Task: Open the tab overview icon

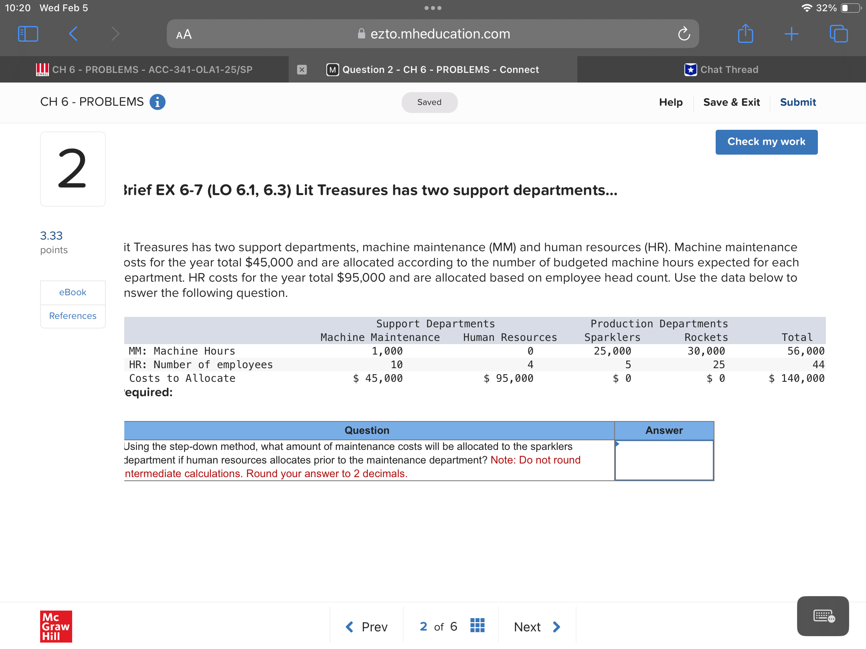Action: (x=838, y=34)
